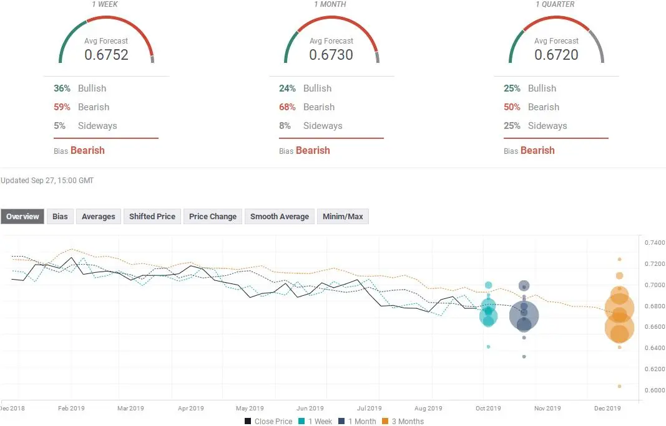The width and height of the screenshot is (666, 426).
Task: Click the 1 WEEK heading
Action: click(x=105, y=4)
